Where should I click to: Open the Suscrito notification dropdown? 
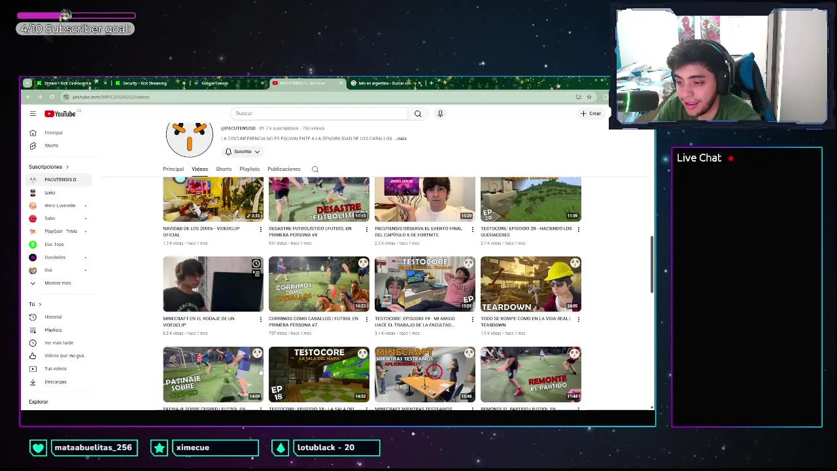pyautogui.click(x=242, y=152)
